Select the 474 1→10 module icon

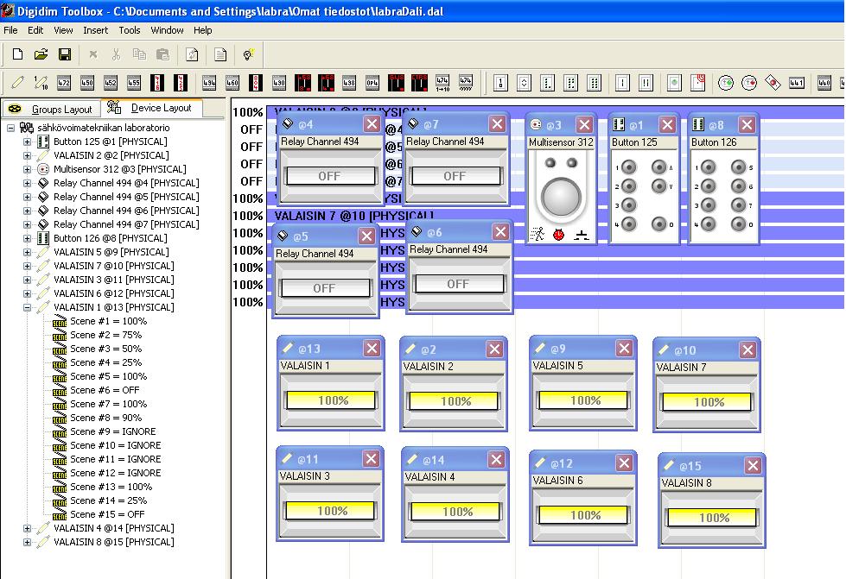point(442,83)
